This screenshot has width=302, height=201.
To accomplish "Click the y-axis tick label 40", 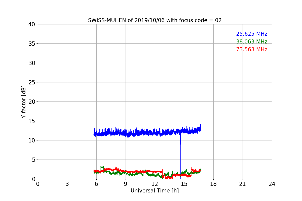I will pyautogui.click(x=31, y=24).
